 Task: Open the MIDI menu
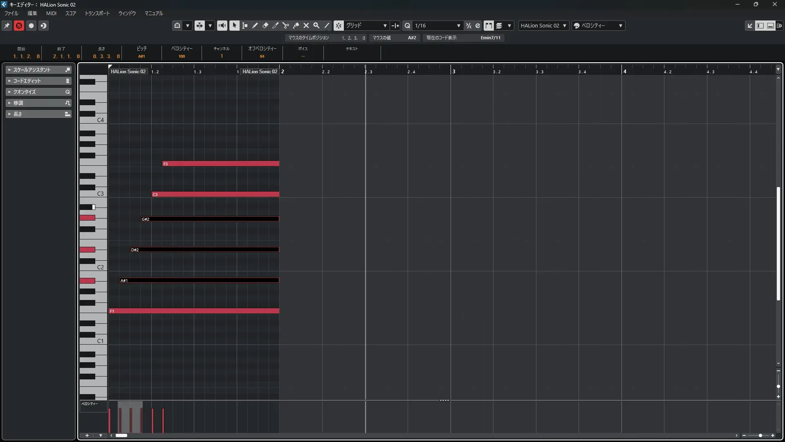tap(51, 13)
